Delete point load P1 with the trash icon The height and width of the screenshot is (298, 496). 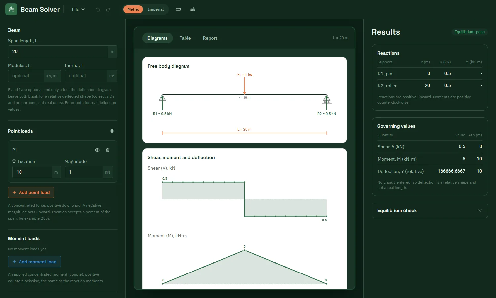tap(108, 150)
